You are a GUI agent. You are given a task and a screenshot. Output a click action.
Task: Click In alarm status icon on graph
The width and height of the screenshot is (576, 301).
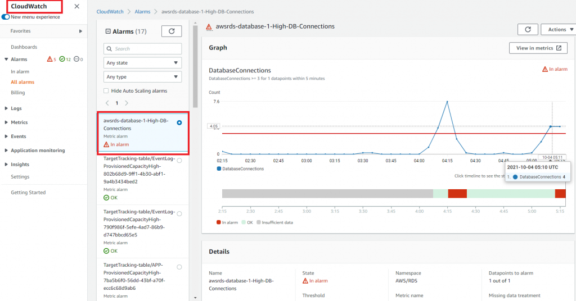click(545, 69)
